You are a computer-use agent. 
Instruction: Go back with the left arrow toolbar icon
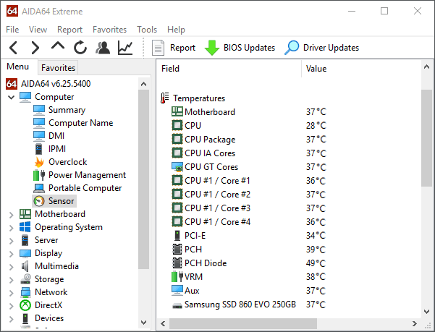(x=13, y=48)
